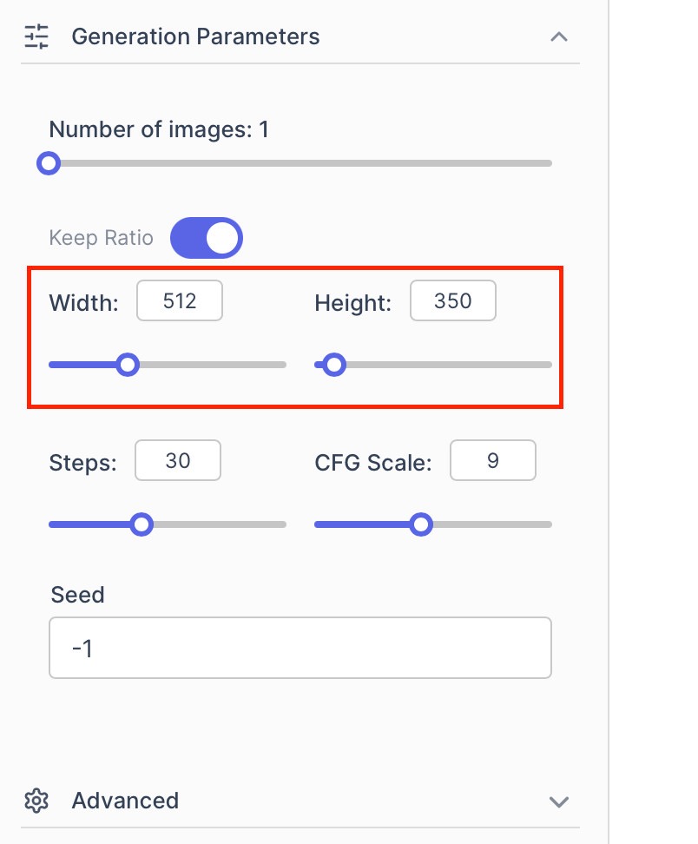Expand the Advanced section chevron
This screenshot has width=698, height=844.
coord(559,801)
